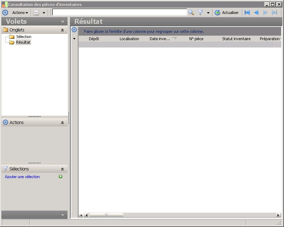Select the Sélection tree item
Screen dimensions: 284x227
point(23,37)
